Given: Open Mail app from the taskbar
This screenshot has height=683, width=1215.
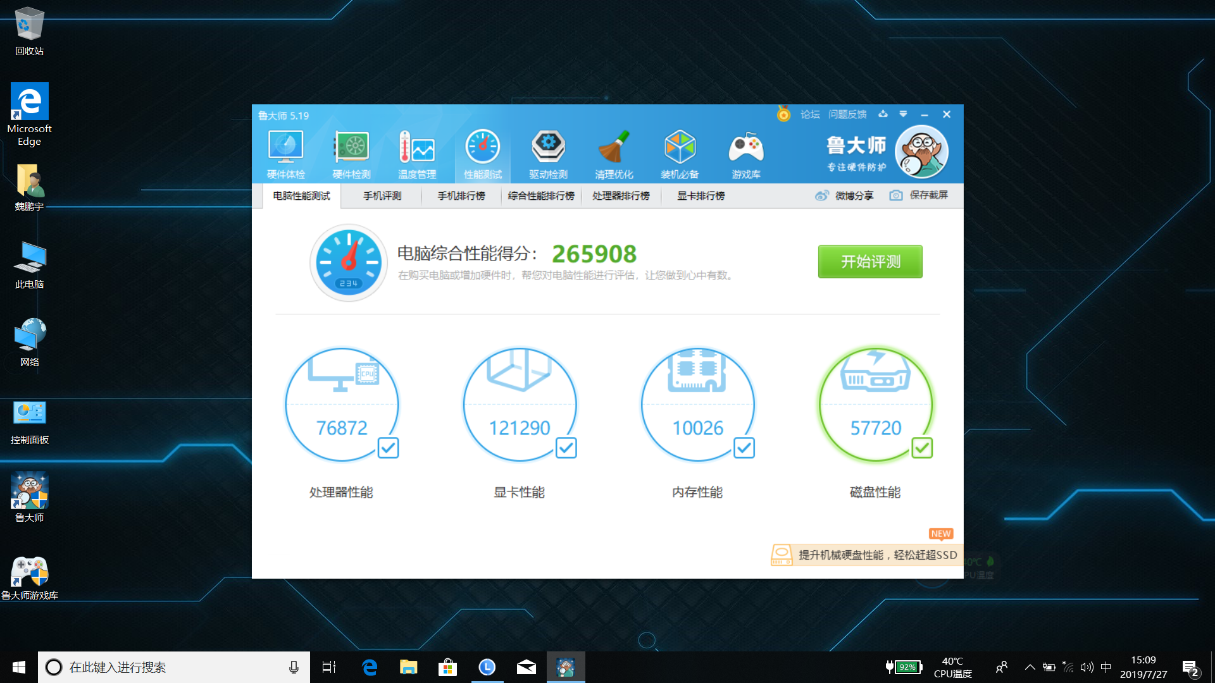Looking at the screenshot, I should click(x=526, y=667).
